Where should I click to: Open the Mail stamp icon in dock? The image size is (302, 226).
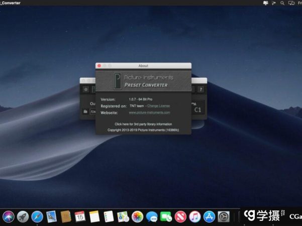pyautogui.click(x=51, y=216)
